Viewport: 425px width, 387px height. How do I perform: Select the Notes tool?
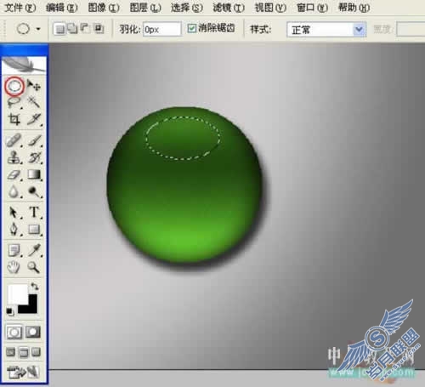pyautogui.click(x=14, y=250)
